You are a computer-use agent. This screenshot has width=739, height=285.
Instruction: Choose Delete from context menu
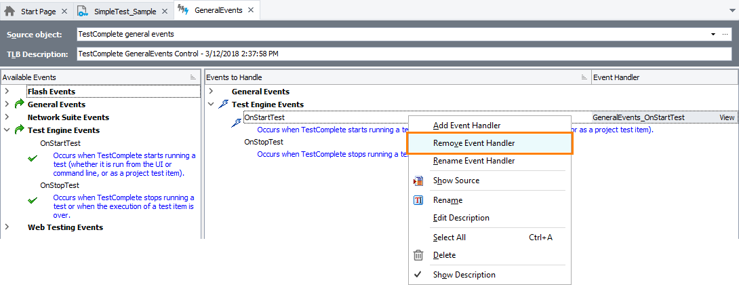click(490, 255)
